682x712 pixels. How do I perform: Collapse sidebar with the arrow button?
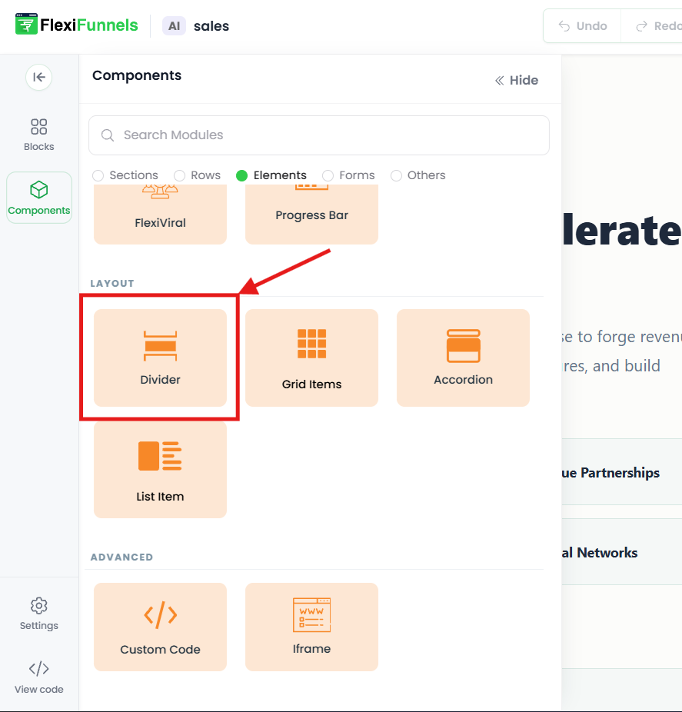pos(39,77)
